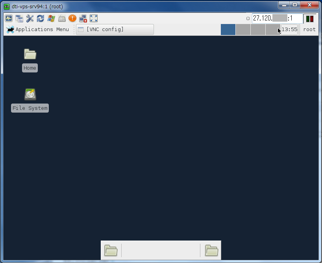The image size is (322, 263).
Task: Click the orange exclamation mark icon
Action: click(72, 19)
